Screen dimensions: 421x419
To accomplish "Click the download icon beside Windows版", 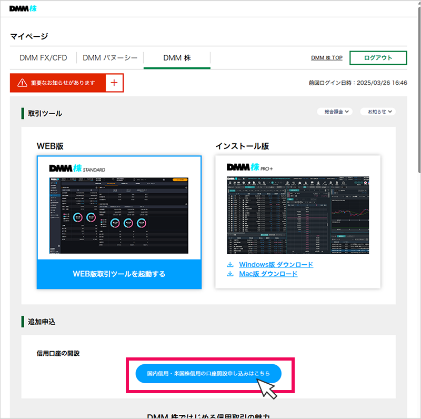I will [x=230, y=265].
